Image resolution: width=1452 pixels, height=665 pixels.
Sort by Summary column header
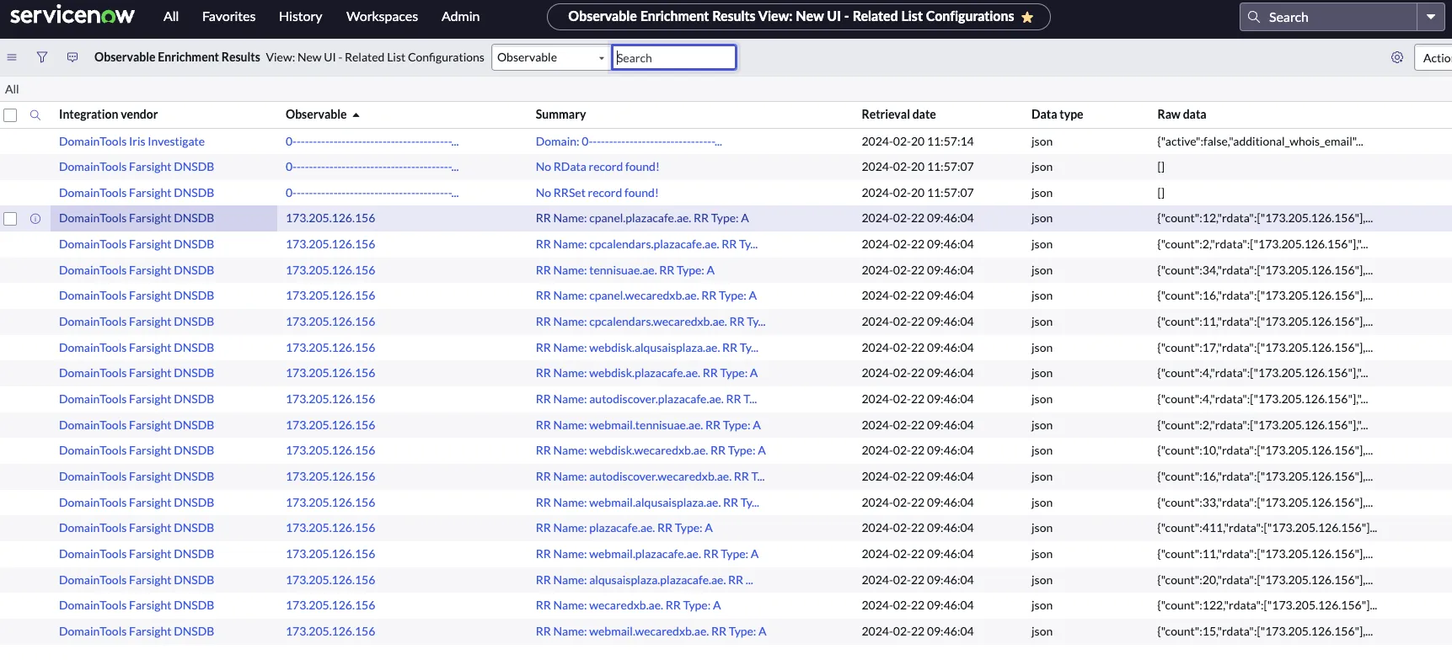pyautogui.click(x=560, y=114)
